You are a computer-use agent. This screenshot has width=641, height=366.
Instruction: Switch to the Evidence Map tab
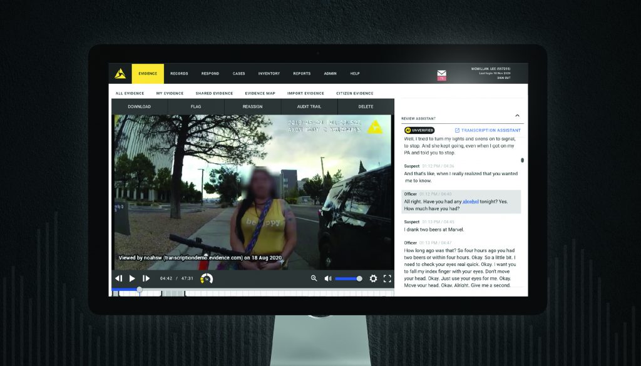click(260, 93)
